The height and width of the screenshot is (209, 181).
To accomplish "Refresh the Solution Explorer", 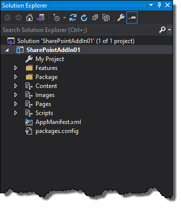I will pos(84,17).
